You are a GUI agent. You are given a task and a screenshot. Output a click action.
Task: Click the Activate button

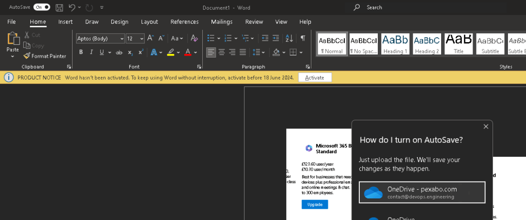click(x=314, y=77)
